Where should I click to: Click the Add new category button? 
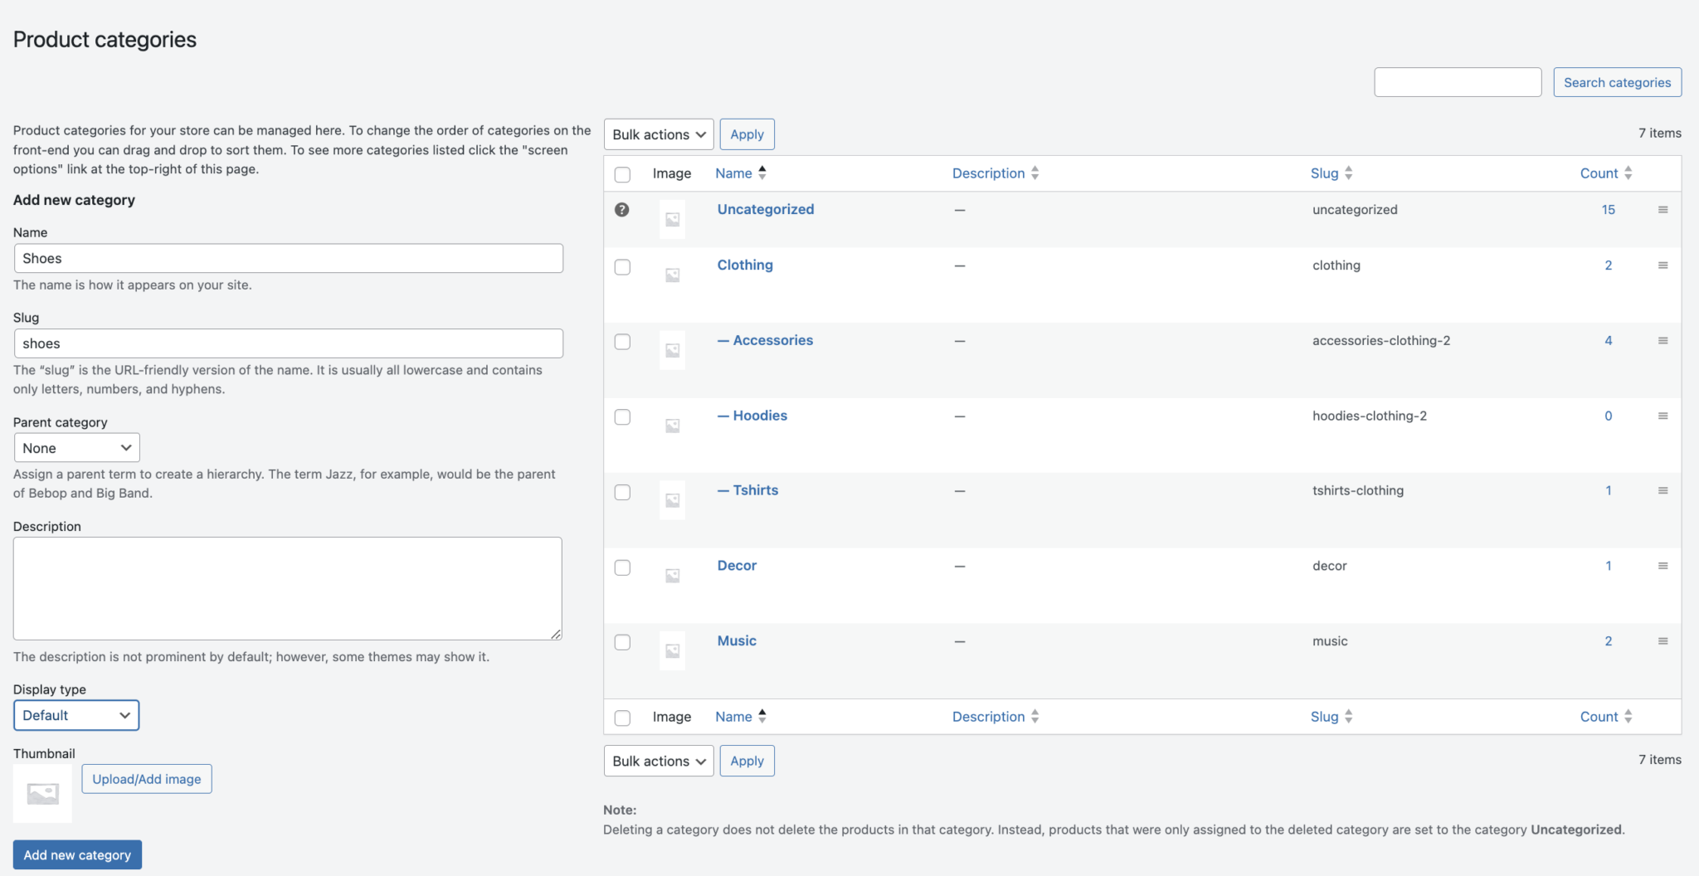(x=76, y=854)
